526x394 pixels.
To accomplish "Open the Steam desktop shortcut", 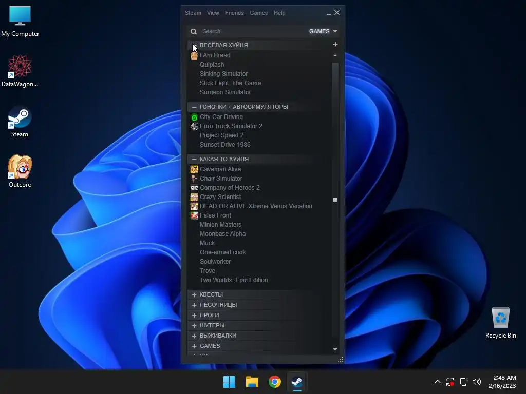I will point(20,122).
